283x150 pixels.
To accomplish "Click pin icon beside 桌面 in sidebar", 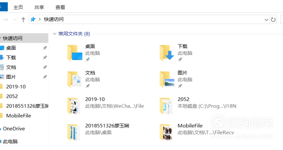I will tap(45, 48).
